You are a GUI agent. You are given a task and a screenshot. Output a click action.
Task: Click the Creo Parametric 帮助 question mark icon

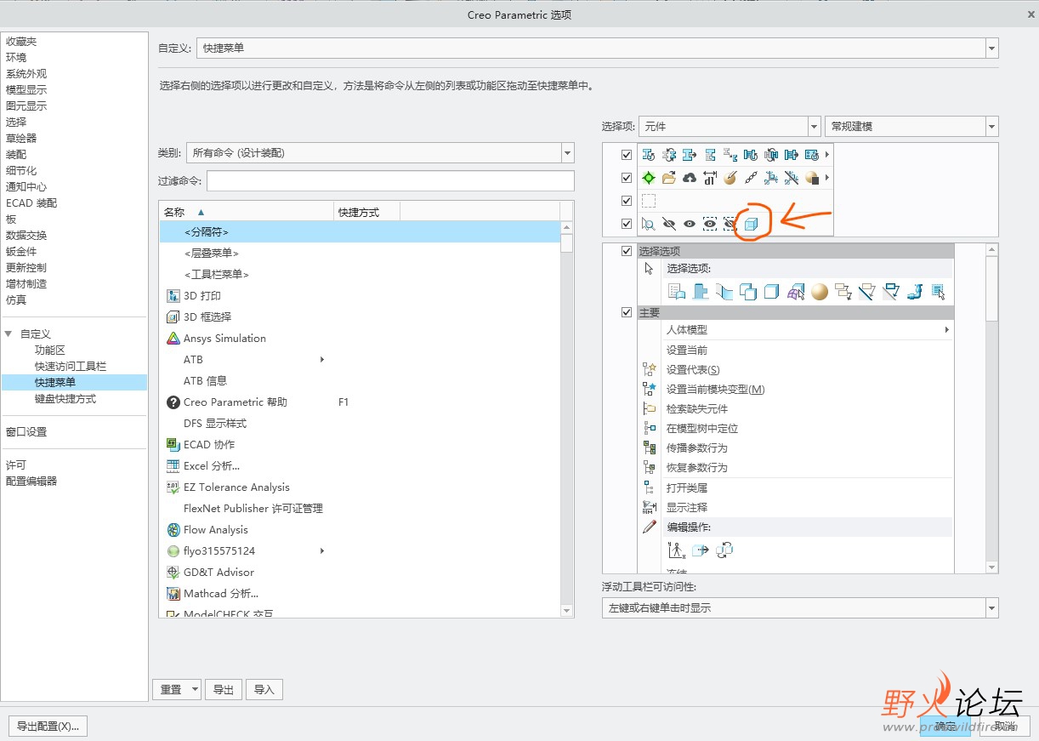tap(173, 402)
